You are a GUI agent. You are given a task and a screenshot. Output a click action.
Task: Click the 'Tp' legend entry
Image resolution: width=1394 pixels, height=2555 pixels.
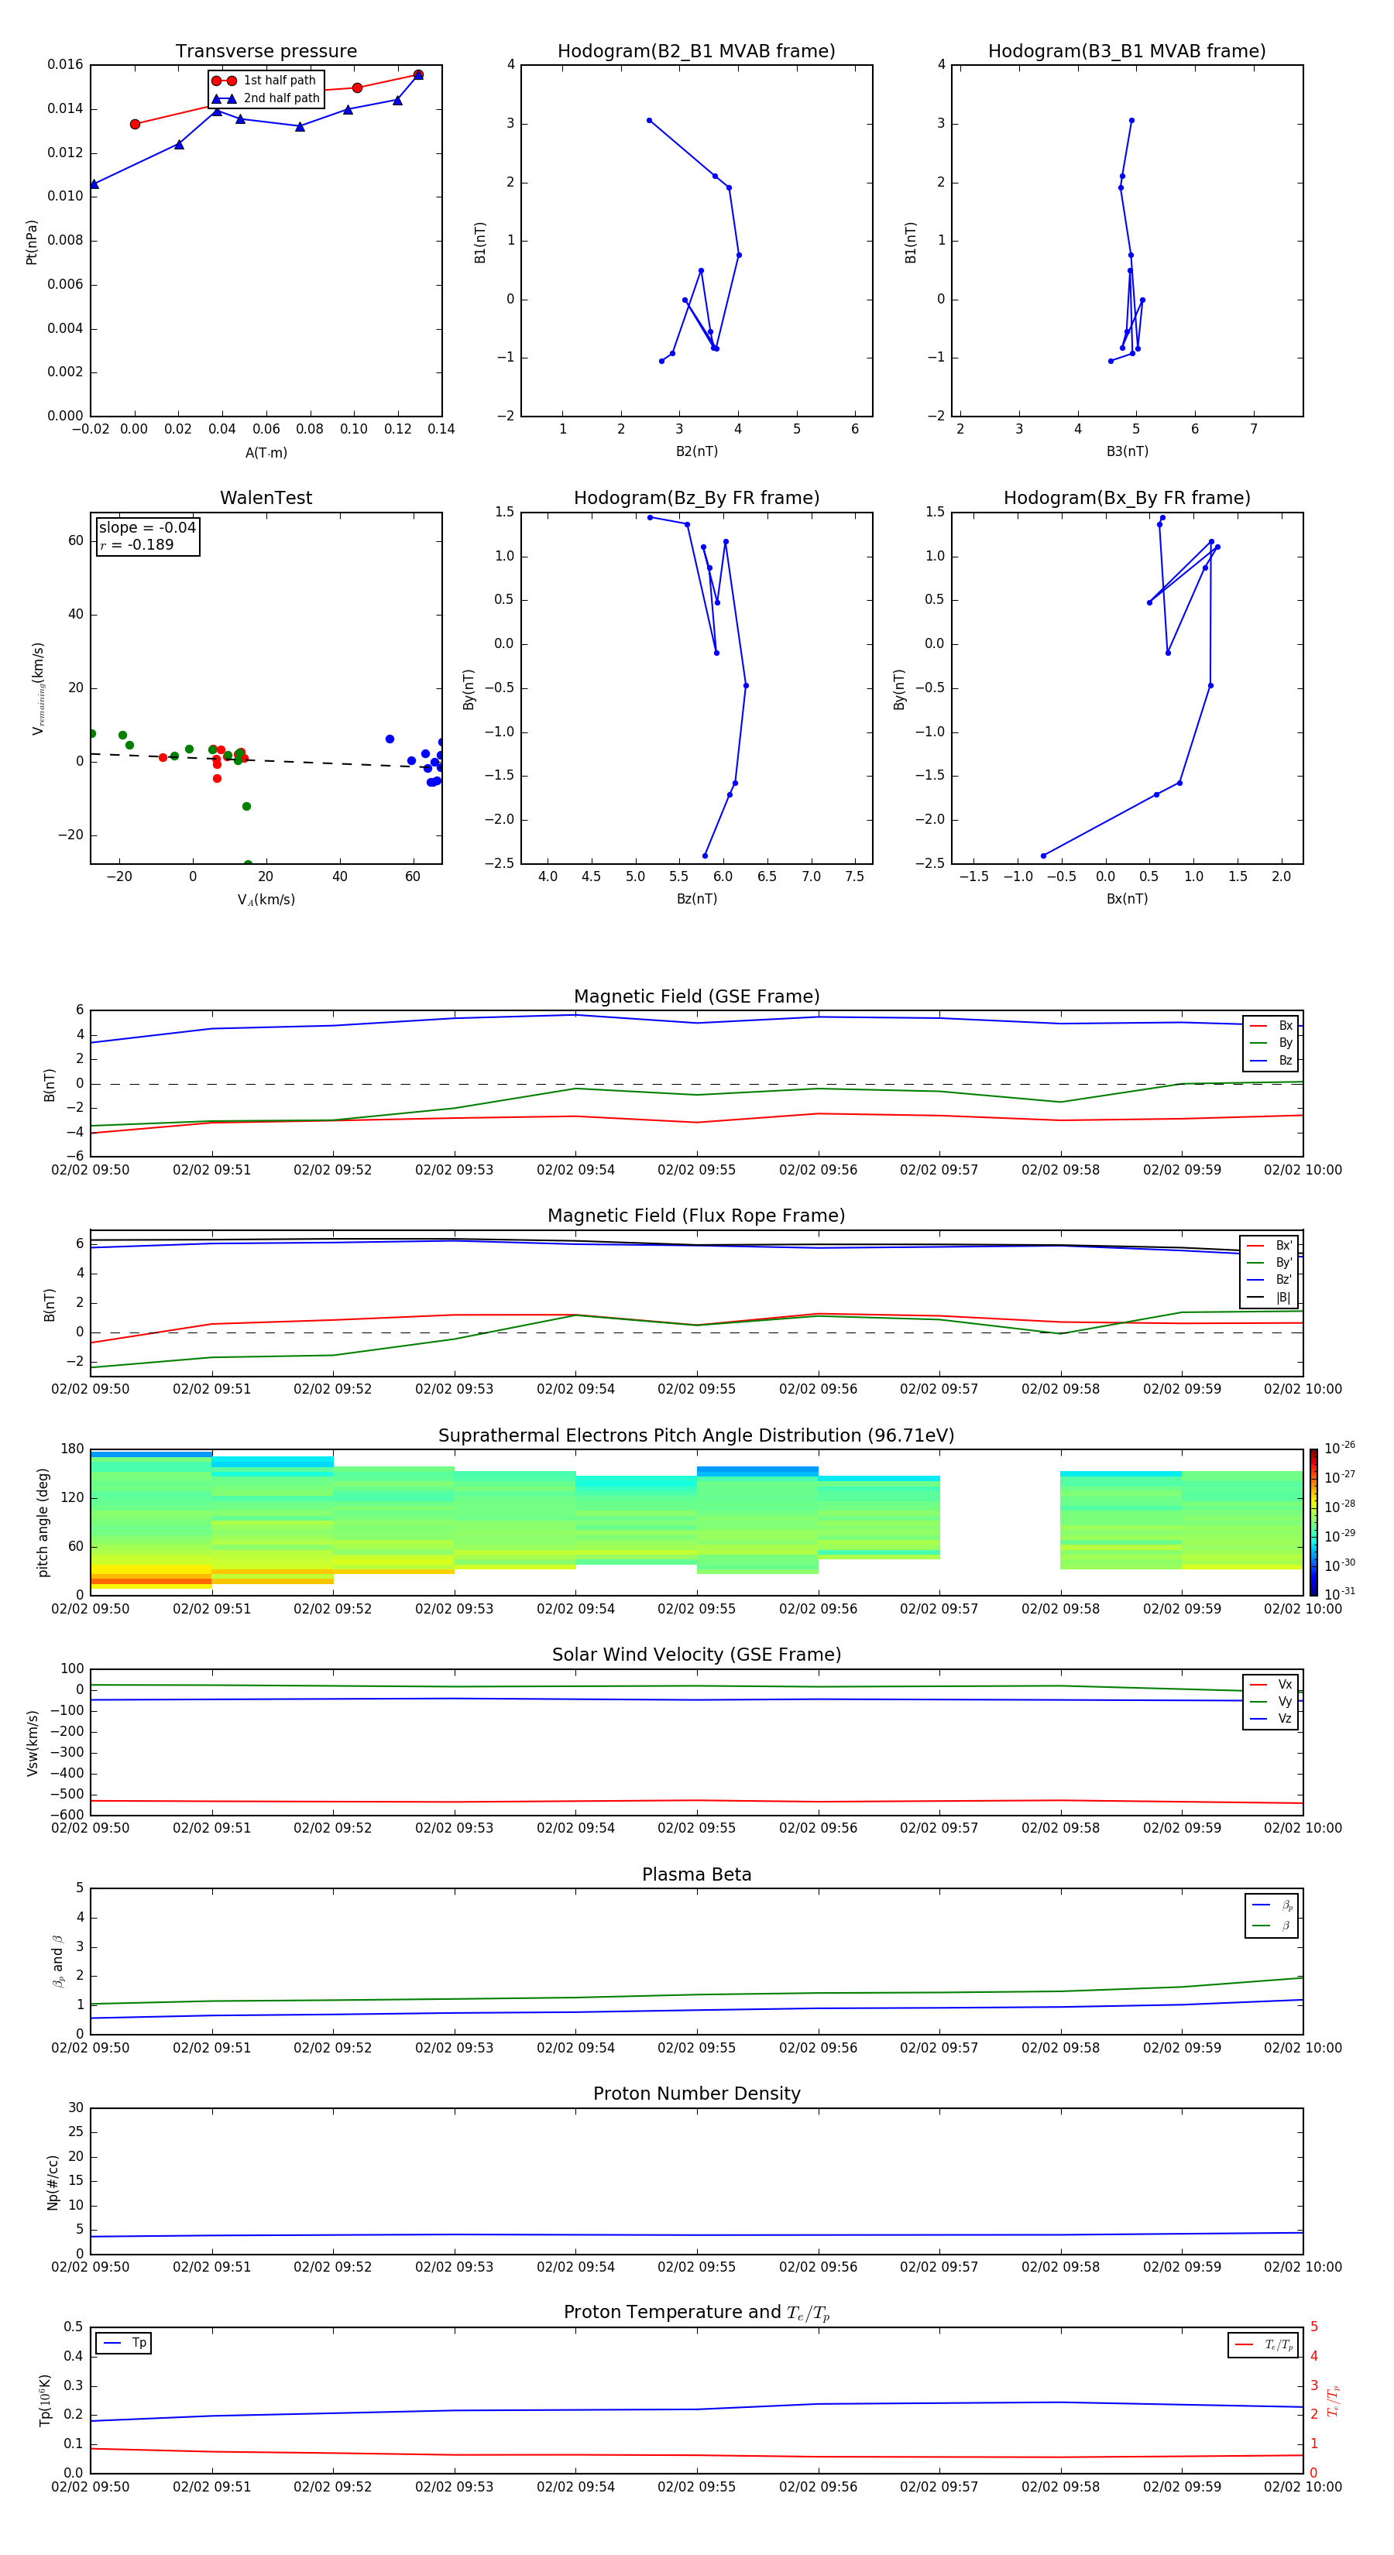[x=123, y=2343]
